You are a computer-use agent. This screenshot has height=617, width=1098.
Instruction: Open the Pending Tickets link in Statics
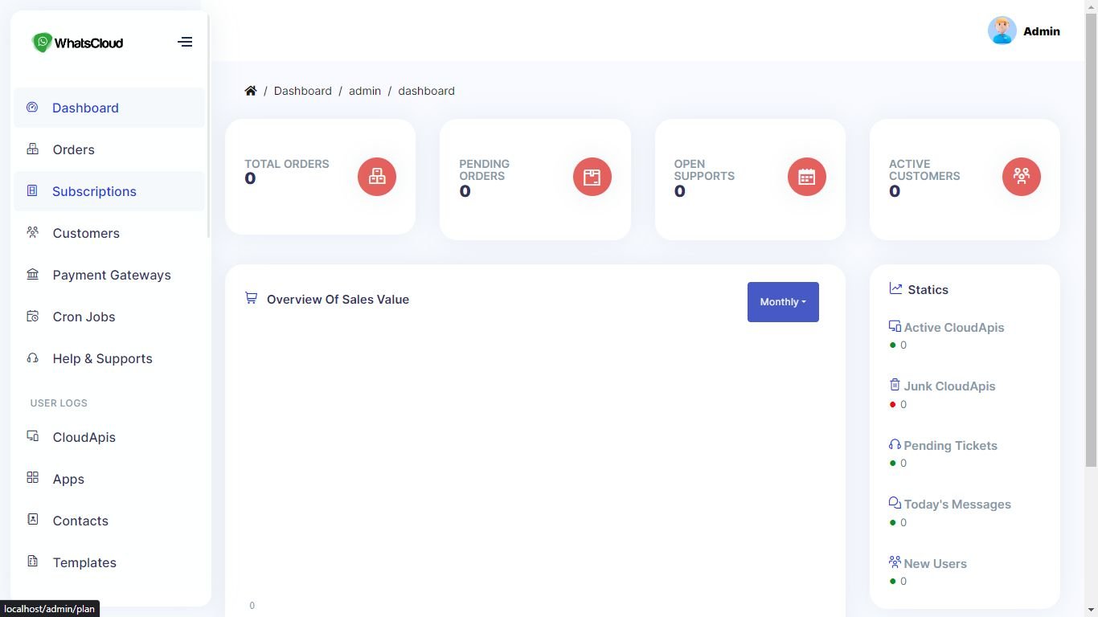click(950, 445)
